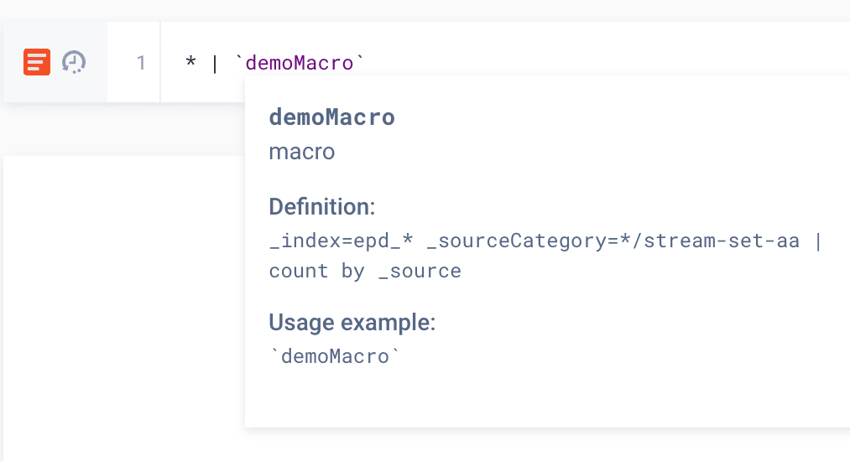The height and width of the screenshot is (461, 850).
Task: Click the leading backtick before demoMacro in query
Action: (239, 61)
